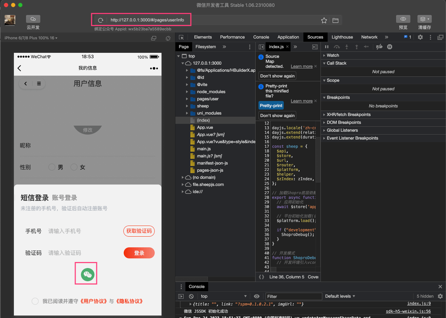This screenshot has width=446, height=318.
Task: Open the preview eye icon
Action: [403, 19]
